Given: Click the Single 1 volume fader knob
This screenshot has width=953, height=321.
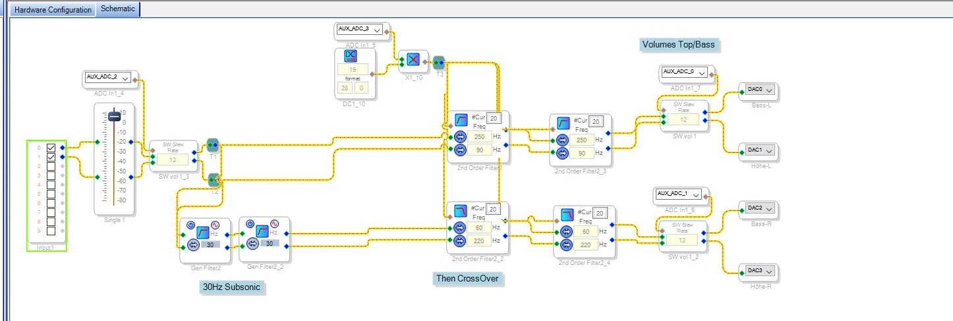Looking at the screenshot, I should (115, 116).
